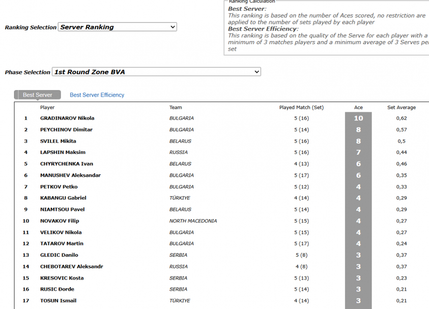Click ace count 8 for PEYCHINOV

(x=358, y=130)
